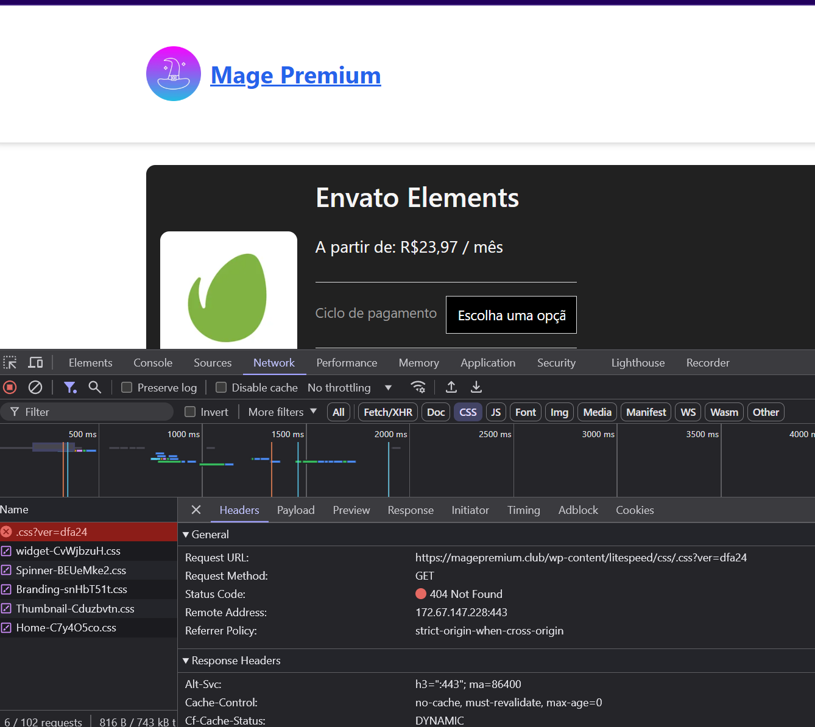Toggle the JS filter
The height and width of the screenshot is (727, 815).
(496, 412)
